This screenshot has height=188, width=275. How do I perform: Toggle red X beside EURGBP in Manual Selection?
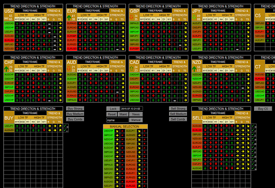click(x=144, y=182)
